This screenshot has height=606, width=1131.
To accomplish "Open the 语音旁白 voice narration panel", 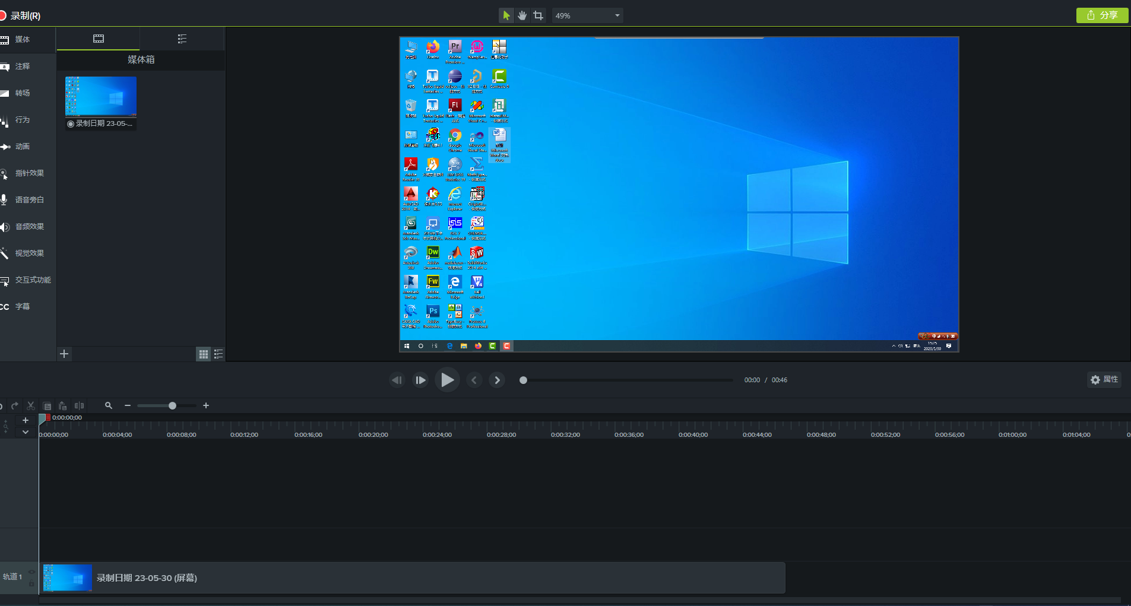I will point(29,200).
